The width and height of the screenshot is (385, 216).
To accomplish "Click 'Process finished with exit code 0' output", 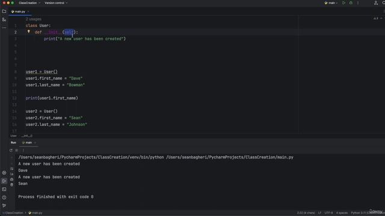I will (x=56, y=197).
